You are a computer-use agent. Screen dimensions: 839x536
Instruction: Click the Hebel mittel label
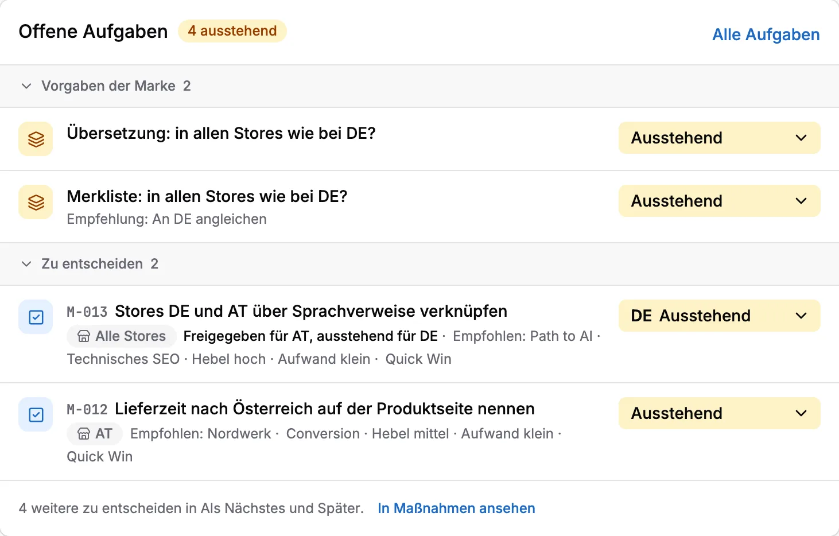pos(410,434)
